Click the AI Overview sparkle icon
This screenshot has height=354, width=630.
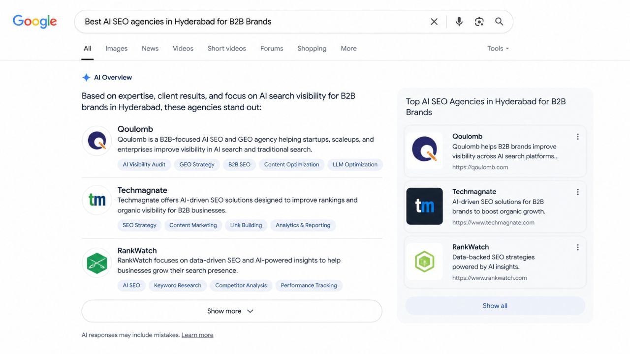coord(86,78)
